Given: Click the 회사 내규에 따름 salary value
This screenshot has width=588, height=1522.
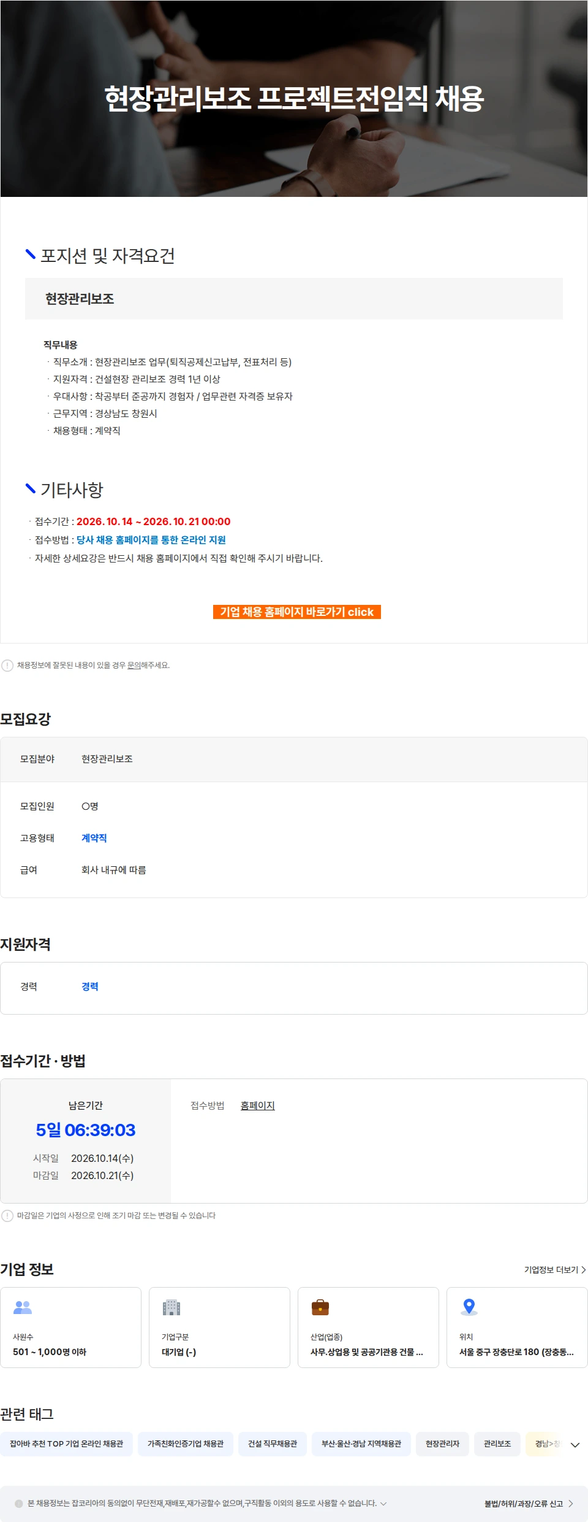Looking at the screenshot, I should 114,870.
